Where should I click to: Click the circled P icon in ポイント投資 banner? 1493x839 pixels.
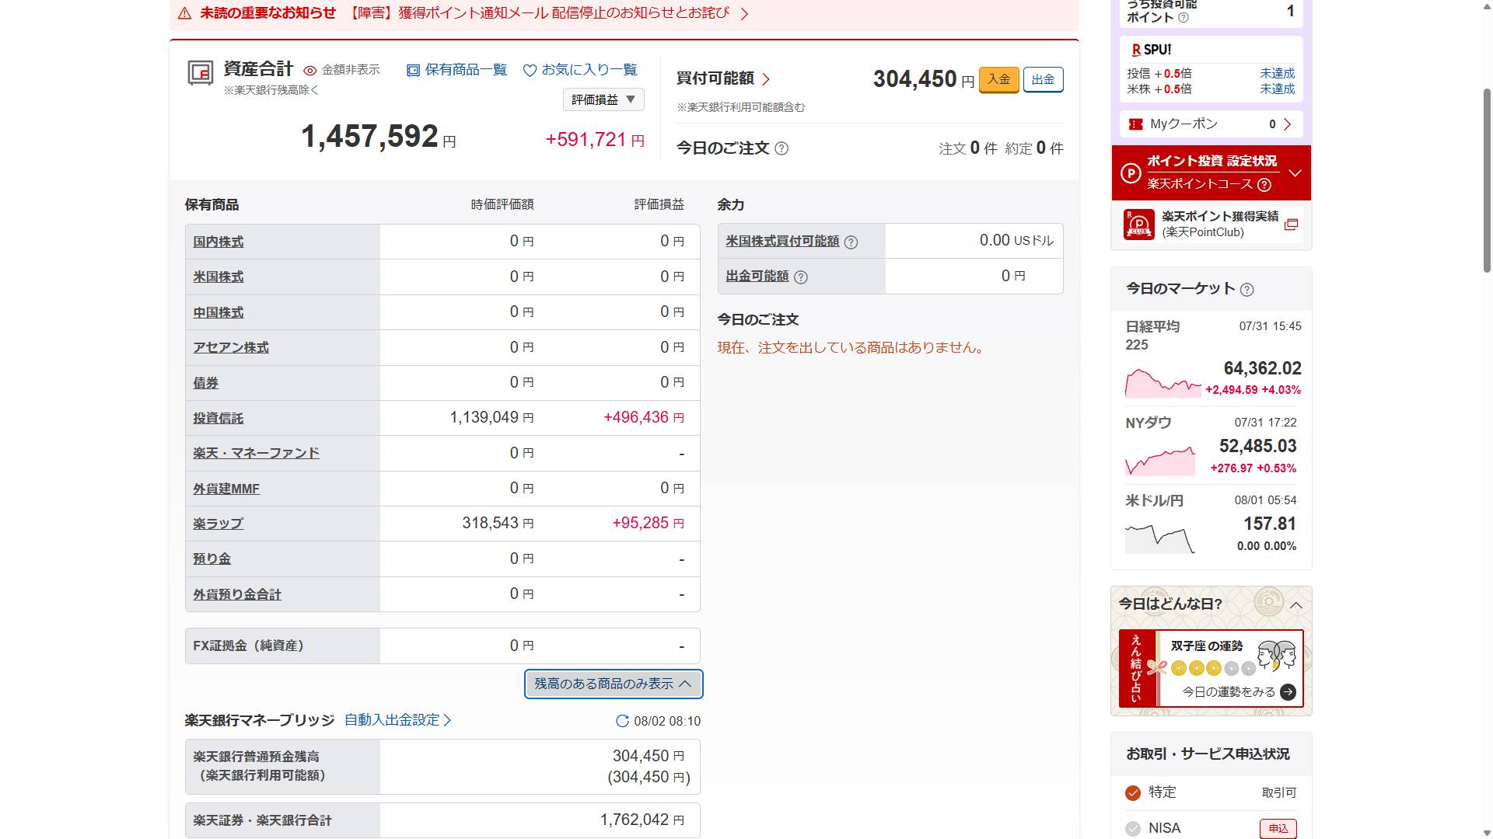click(x=1130, y=172)
